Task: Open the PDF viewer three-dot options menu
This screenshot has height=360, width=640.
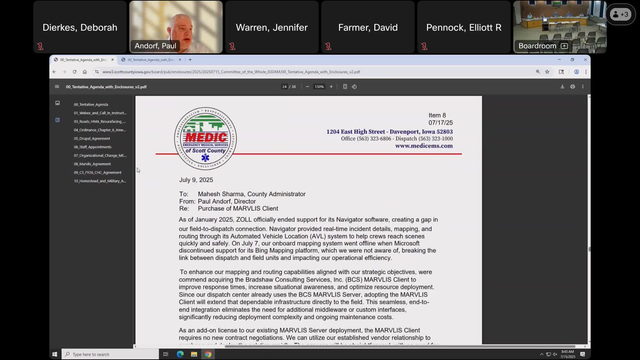Action: (x=582, y=86)
